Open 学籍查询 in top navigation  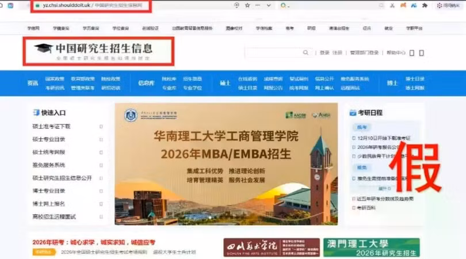[61, 28]
